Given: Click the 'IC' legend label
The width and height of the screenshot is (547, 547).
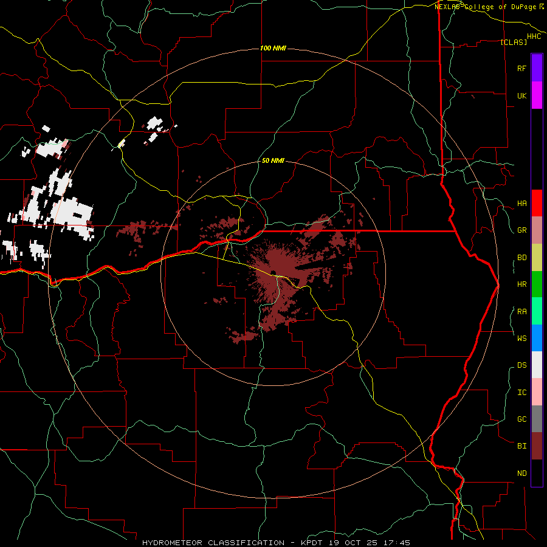Looking at the screenshot, I should tap(521, 393).
